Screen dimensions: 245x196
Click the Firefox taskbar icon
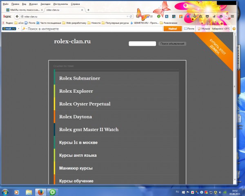pos(40,192)
